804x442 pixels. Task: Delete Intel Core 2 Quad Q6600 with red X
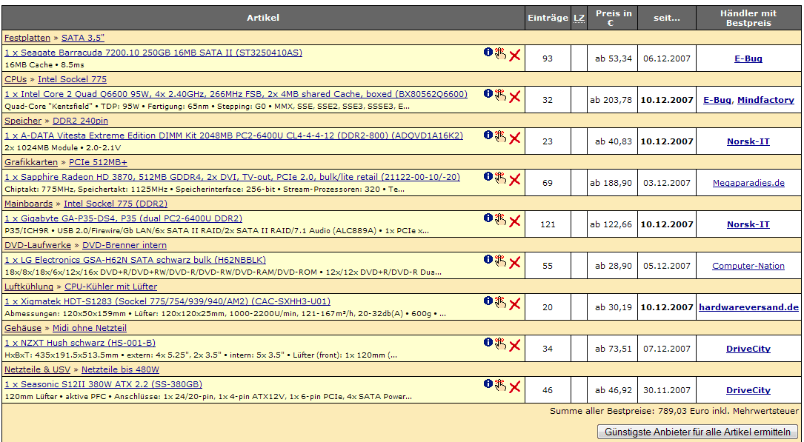tap(515, 96)
